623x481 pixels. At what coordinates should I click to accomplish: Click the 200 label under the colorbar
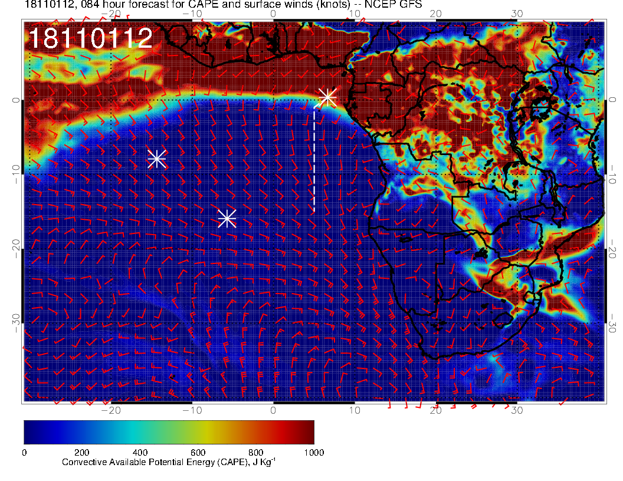81,452
